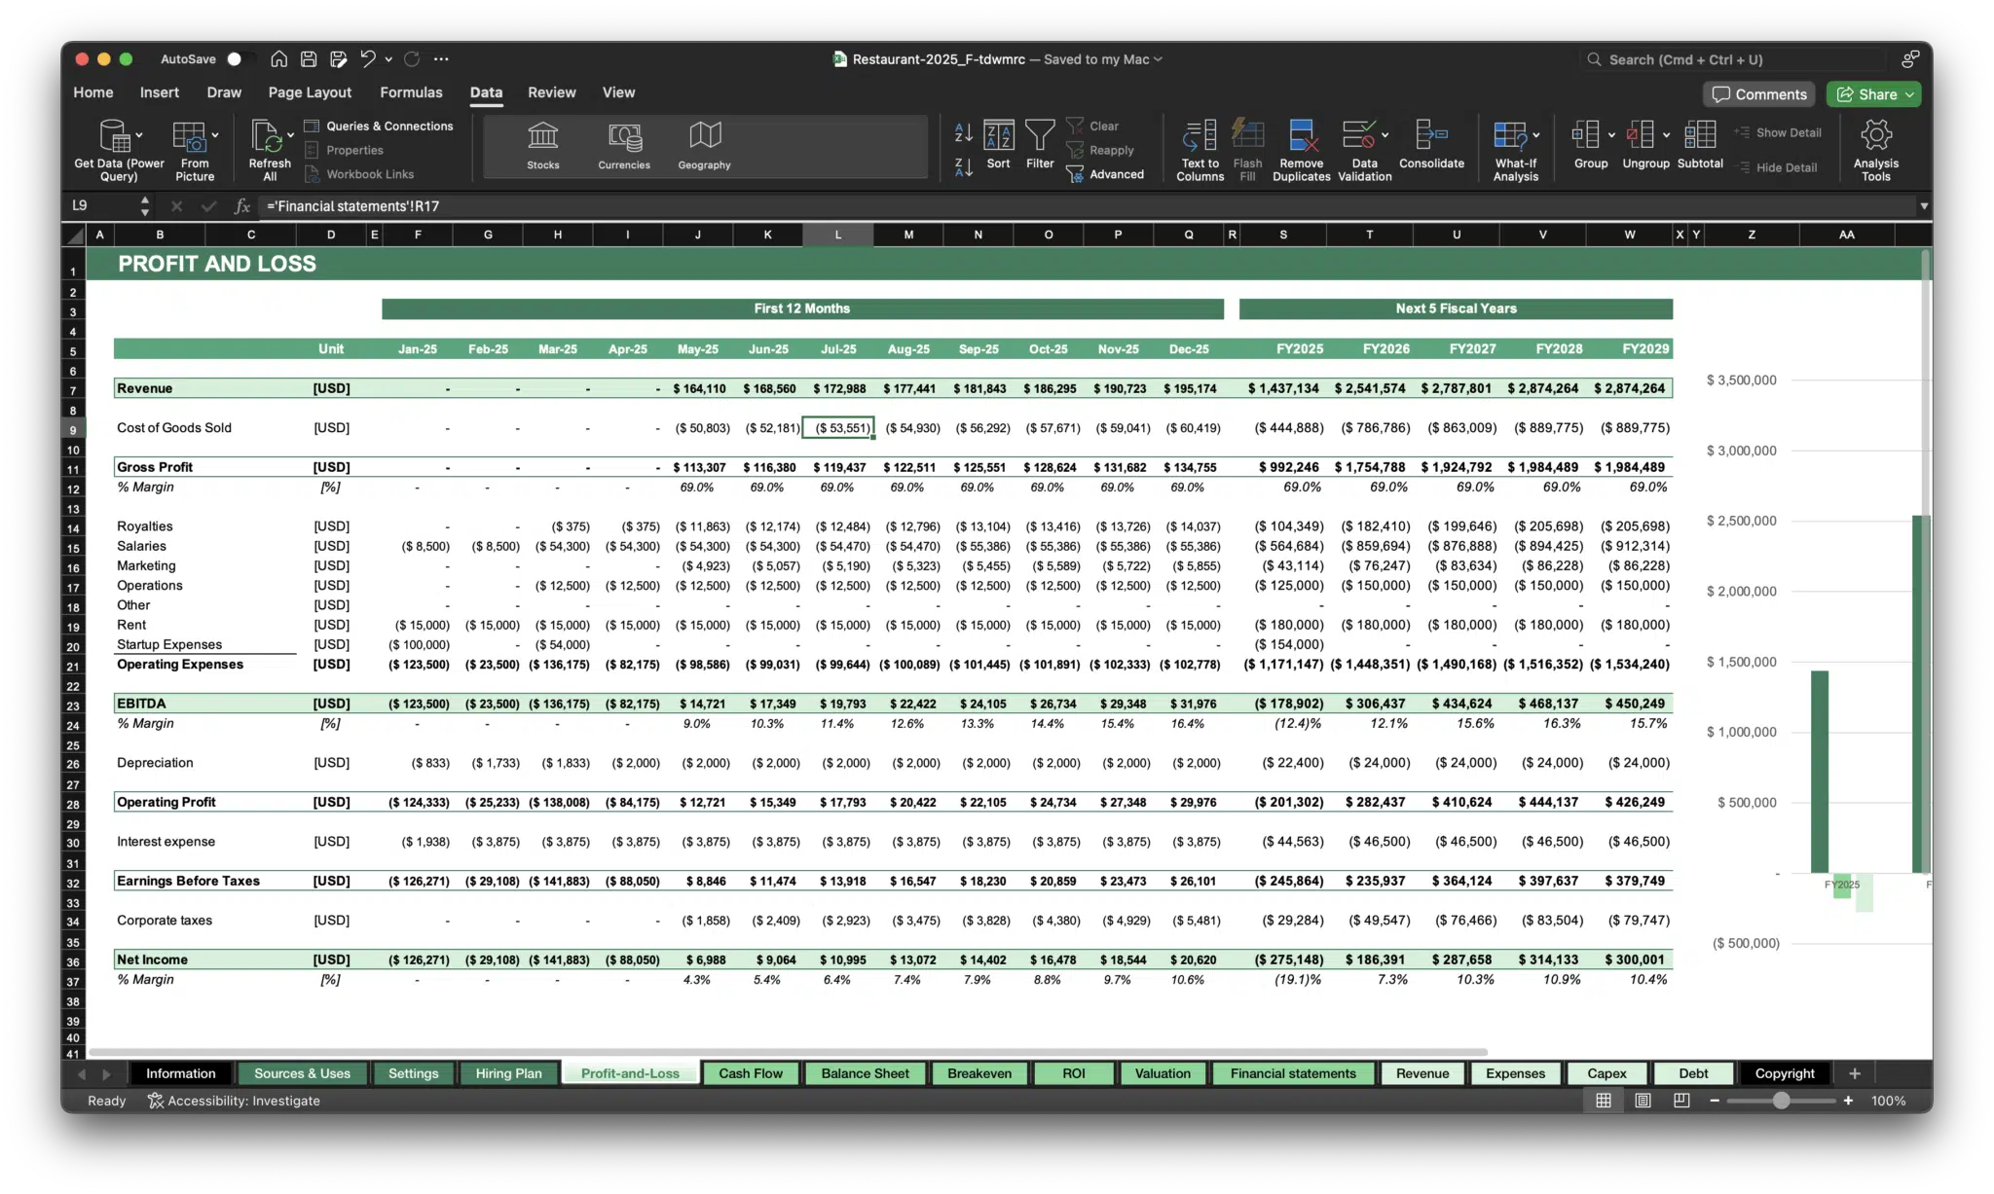
Task: Open the Home ribbon tab
Action: (x=93, y=92)
